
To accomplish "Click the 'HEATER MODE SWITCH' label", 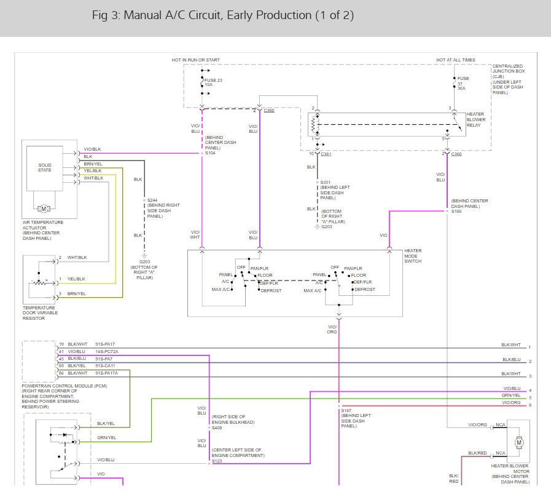I will pyautogui.click(x=413, y=256).
